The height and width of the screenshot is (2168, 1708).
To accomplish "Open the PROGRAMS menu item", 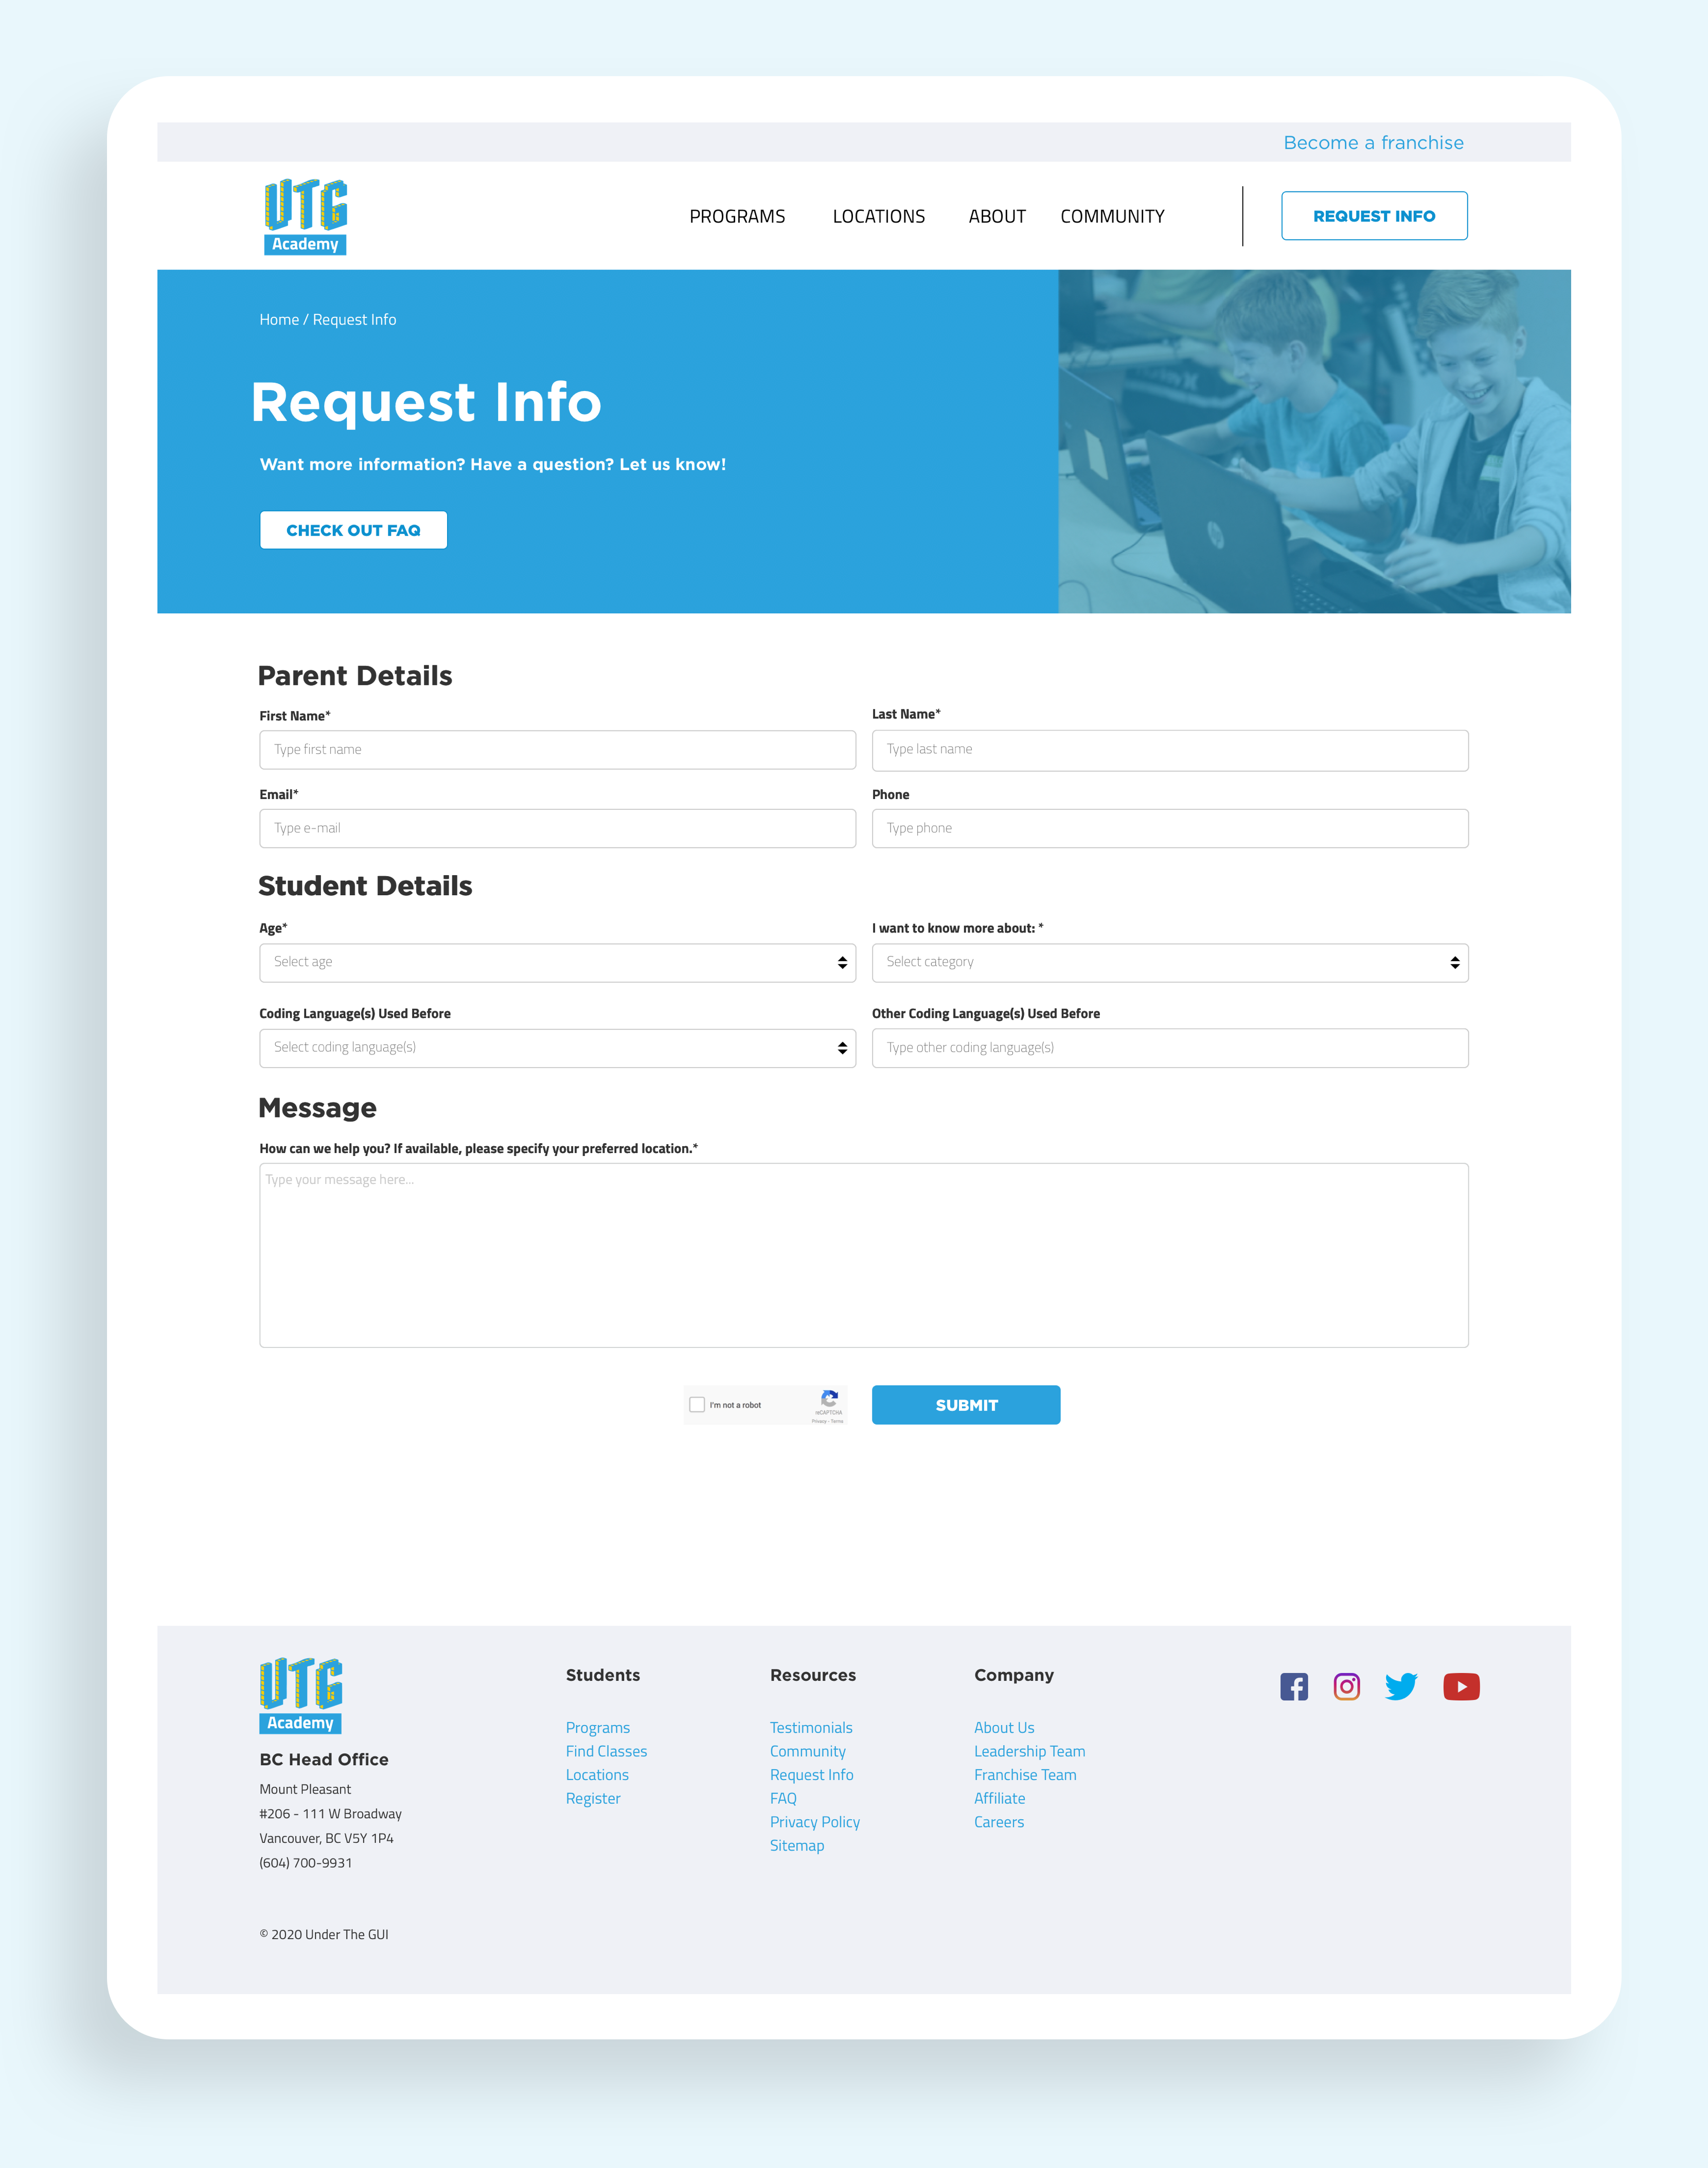I will click(x=737, y=215).
